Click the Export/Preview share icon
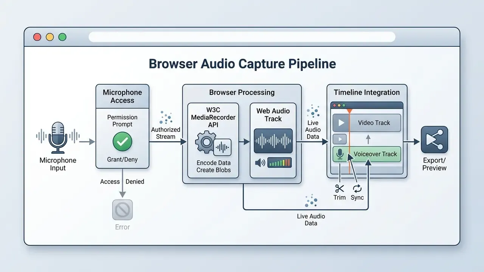 pos(434,139)
